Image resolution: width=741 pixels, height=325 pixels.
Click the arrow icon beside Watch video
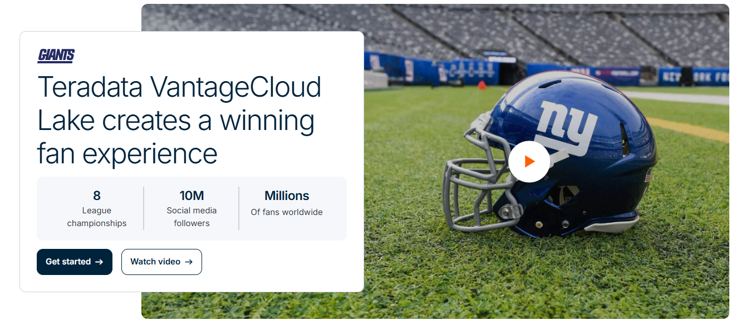(x=188, y=262)
